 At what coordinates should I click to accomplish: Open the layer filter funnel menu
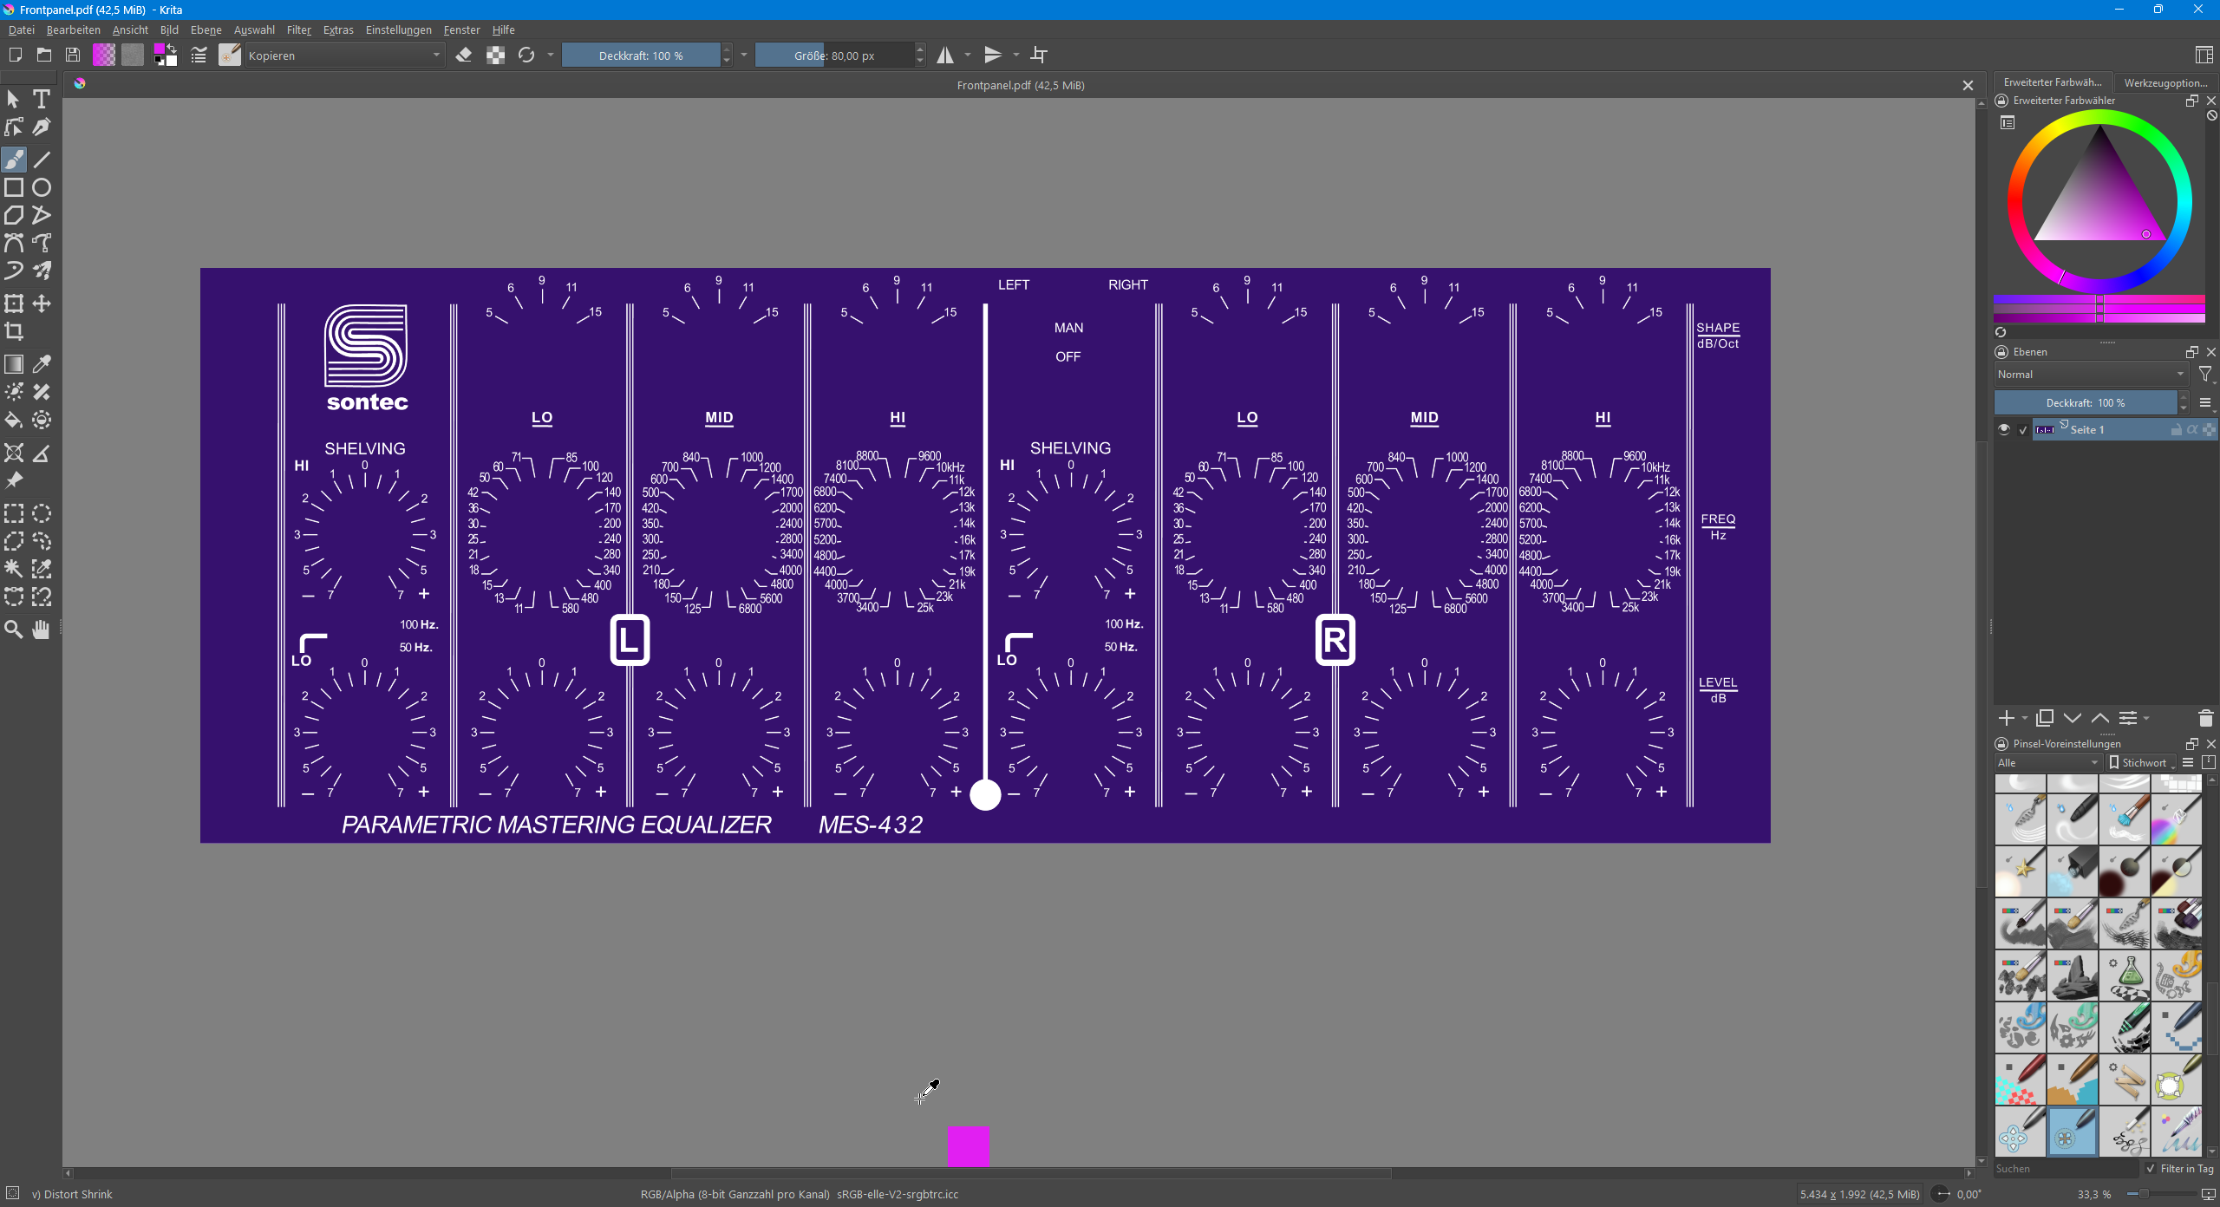[x=2205, y=375]
